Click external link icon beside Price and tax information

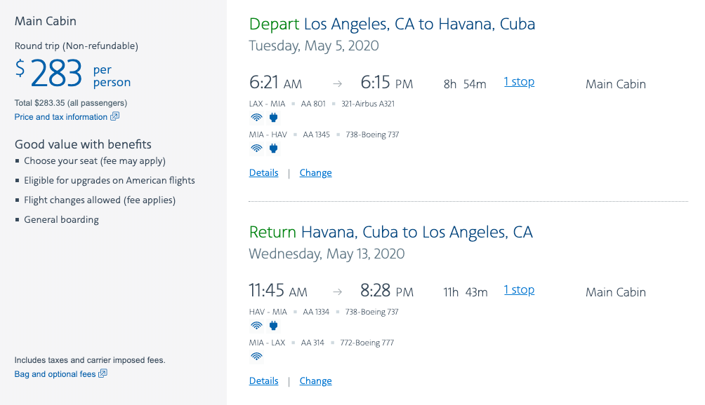click(115, 116)
